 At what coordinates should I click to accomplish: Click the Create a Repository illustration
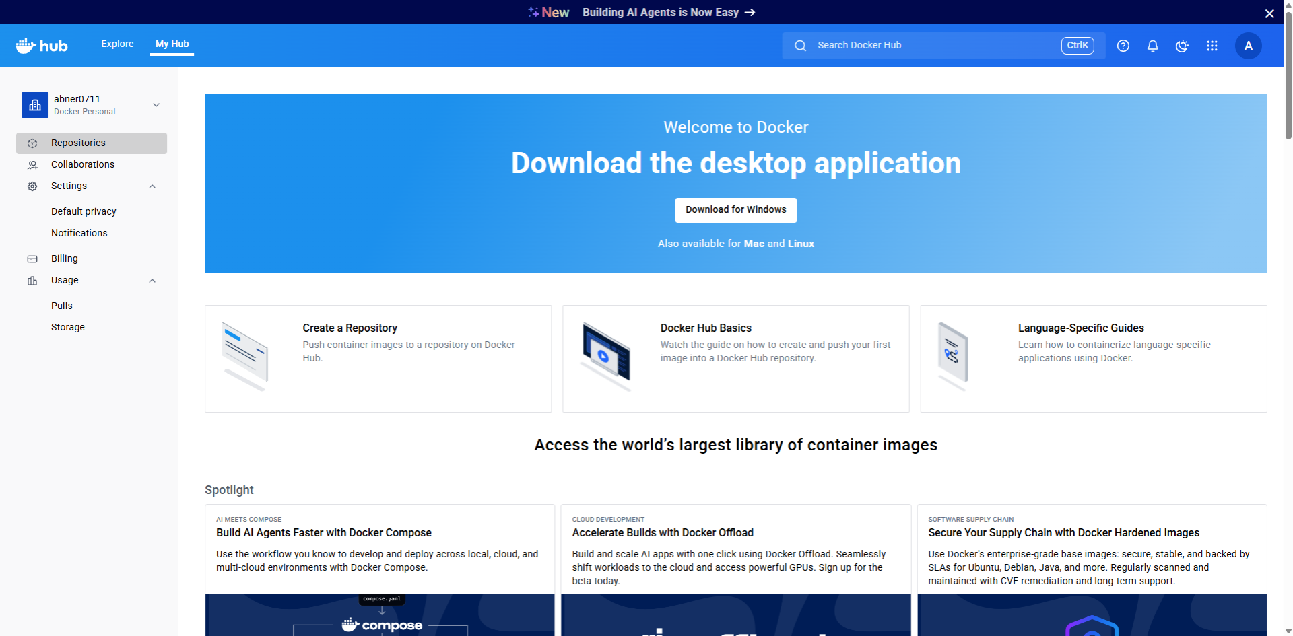click(x=245, y=357)
